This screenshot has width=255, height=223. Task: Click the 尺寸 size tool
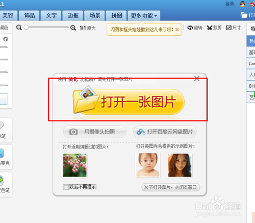[233, 28]
